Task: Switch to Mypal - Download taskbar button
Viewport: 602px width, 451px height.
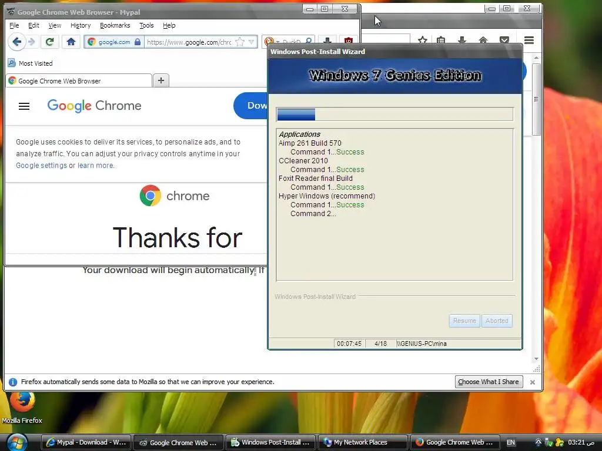Action: pos(86,442)
